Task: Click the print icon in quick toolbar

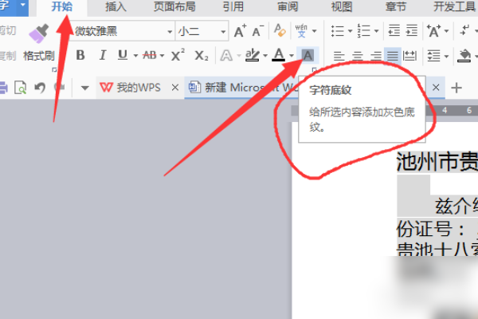Action: click(x=3, y=88)
